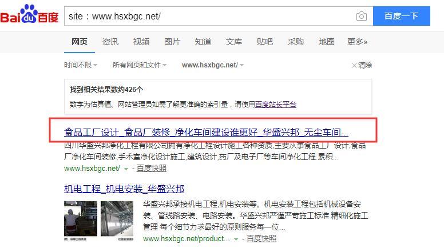444x248 pixels.
Task: Open the 机电工程_机电安装_华盛兴邦 result
Action: [x=124, y=189]
